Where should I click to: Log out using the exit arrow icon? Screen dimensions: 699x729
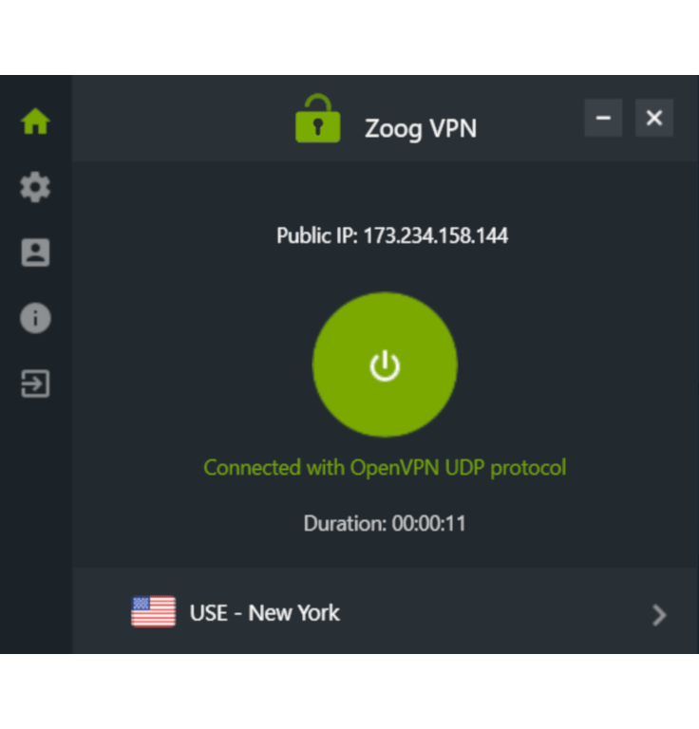coord(35,383)
